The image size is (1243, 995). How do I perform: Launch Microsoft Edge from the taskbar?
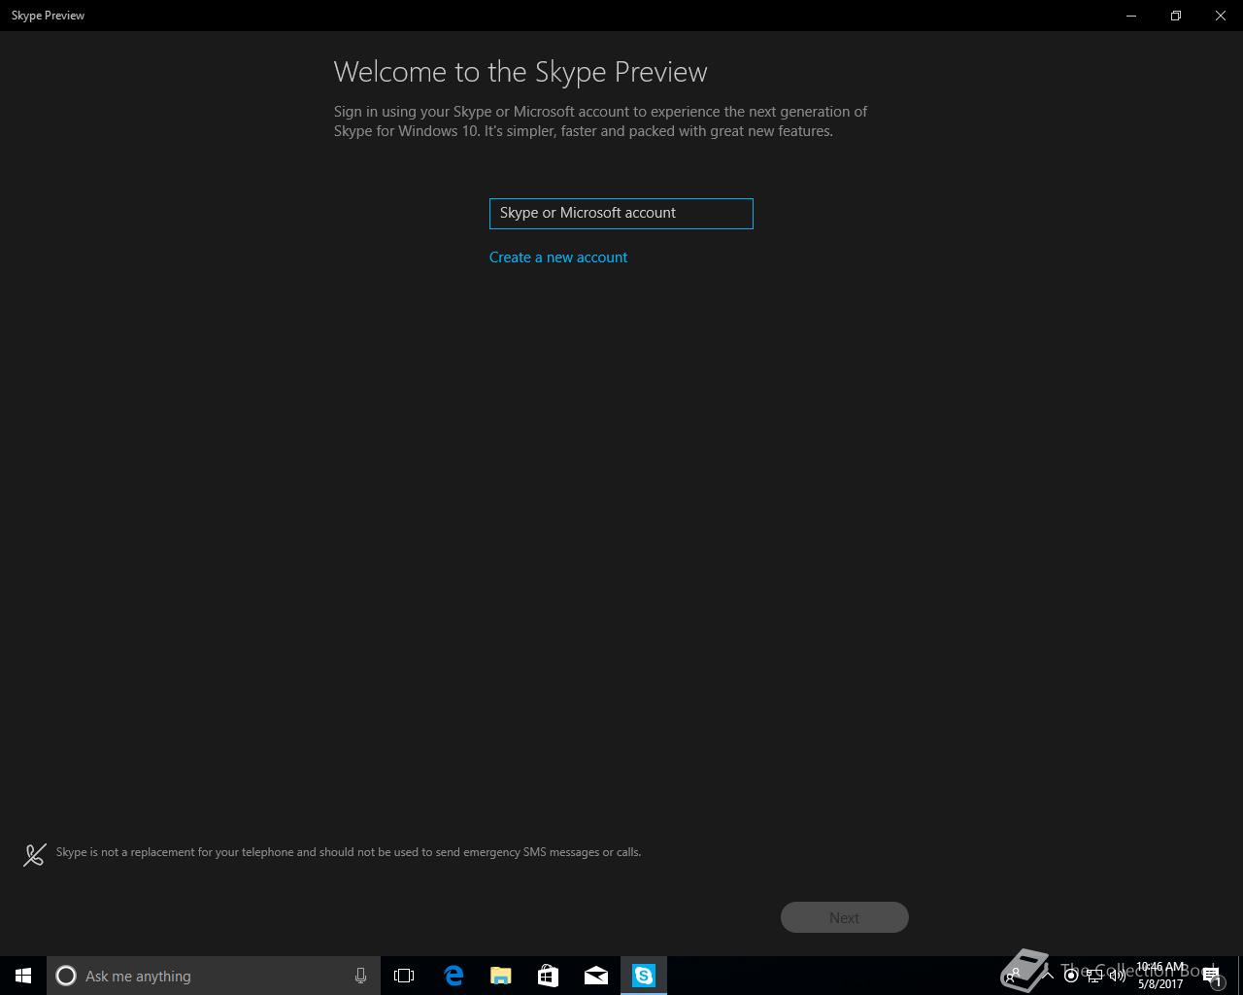454,976
